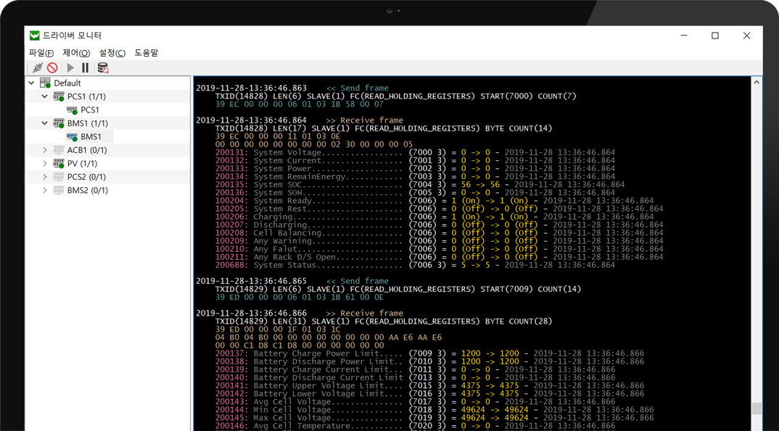The width and height of the screenshot is (779, 431).
Task: Start monitoring with the play button
Action: (x=70, y=67)
